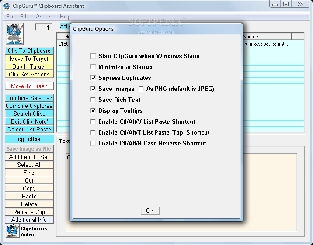Open Search Clips
This screenshot has width=313, height=245.
click(29, 114)
